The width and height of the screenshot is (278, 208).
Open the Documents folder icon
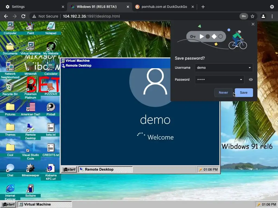click(x=10, y=48)
